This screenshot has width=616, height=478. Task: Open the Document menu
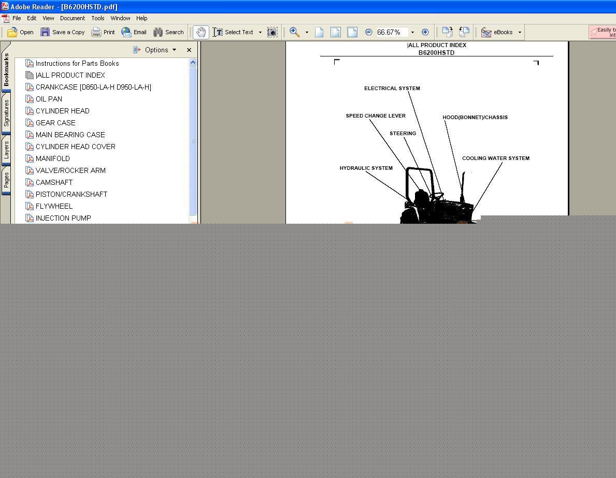72,18
